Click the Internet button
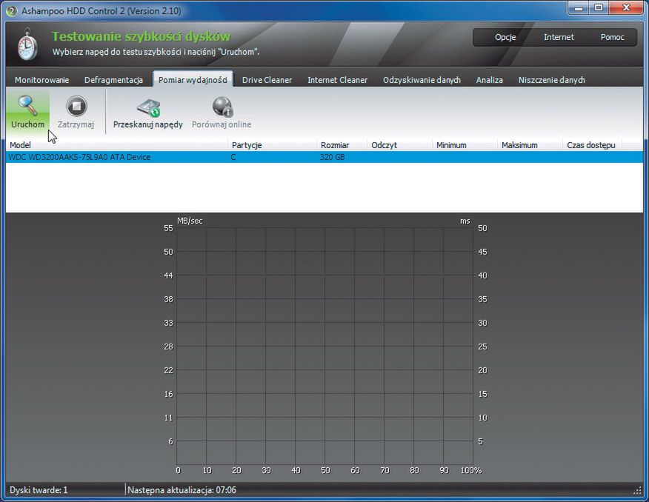The height and width of the screenshot is (502, 649). point(559,37)
